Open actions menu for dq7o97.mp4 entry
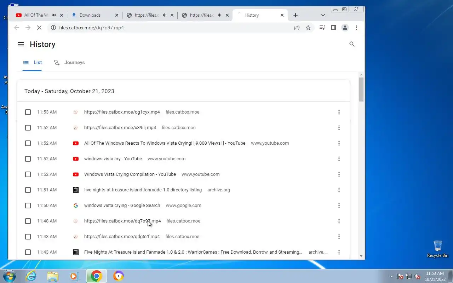The width and height of the screenshot is (453, 283). click(339, 221)
